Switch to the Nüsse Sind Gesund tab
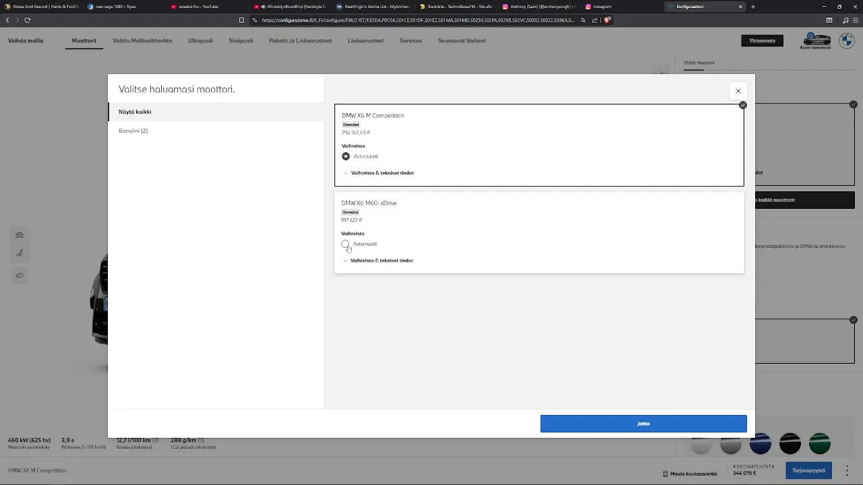The width and height of the screenshot is (863, 485). point(41,7)
